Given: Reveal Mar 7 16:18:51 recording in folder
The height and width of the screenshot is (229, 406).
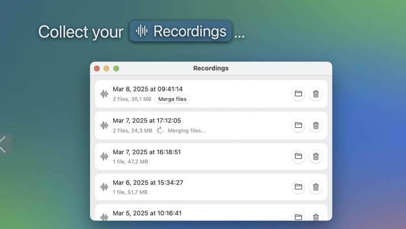Looking at the screenshot, I should click(x=298, y=156).
